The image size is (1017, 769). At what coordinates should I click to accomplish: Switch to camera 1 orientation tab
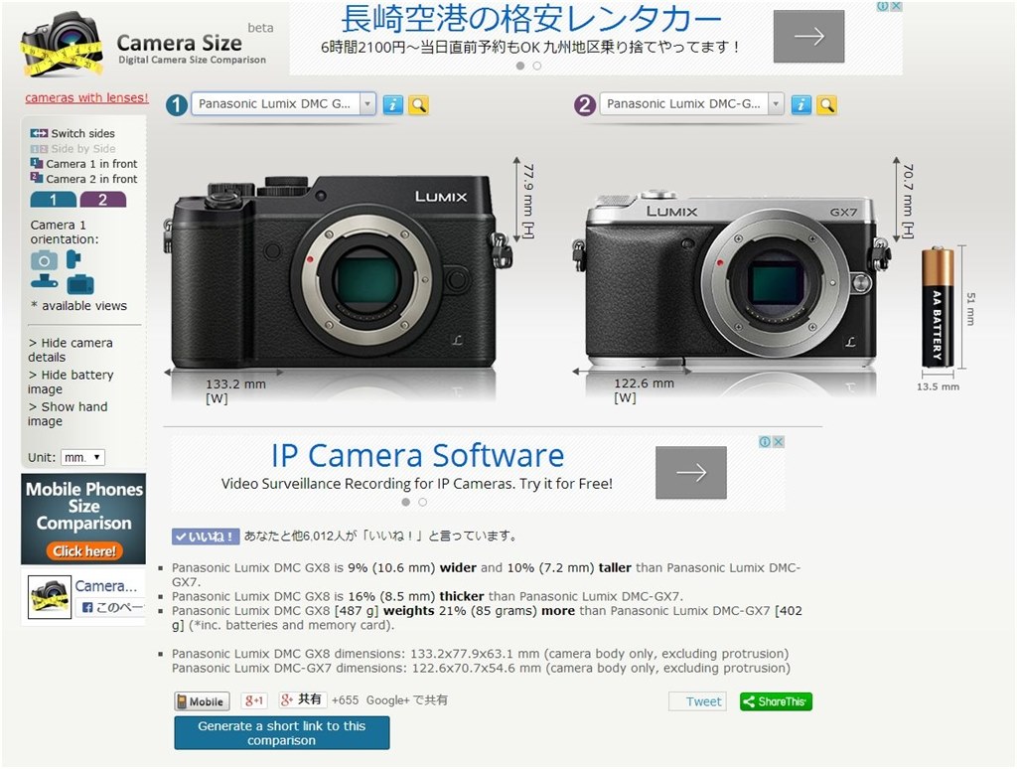point(54,200)
